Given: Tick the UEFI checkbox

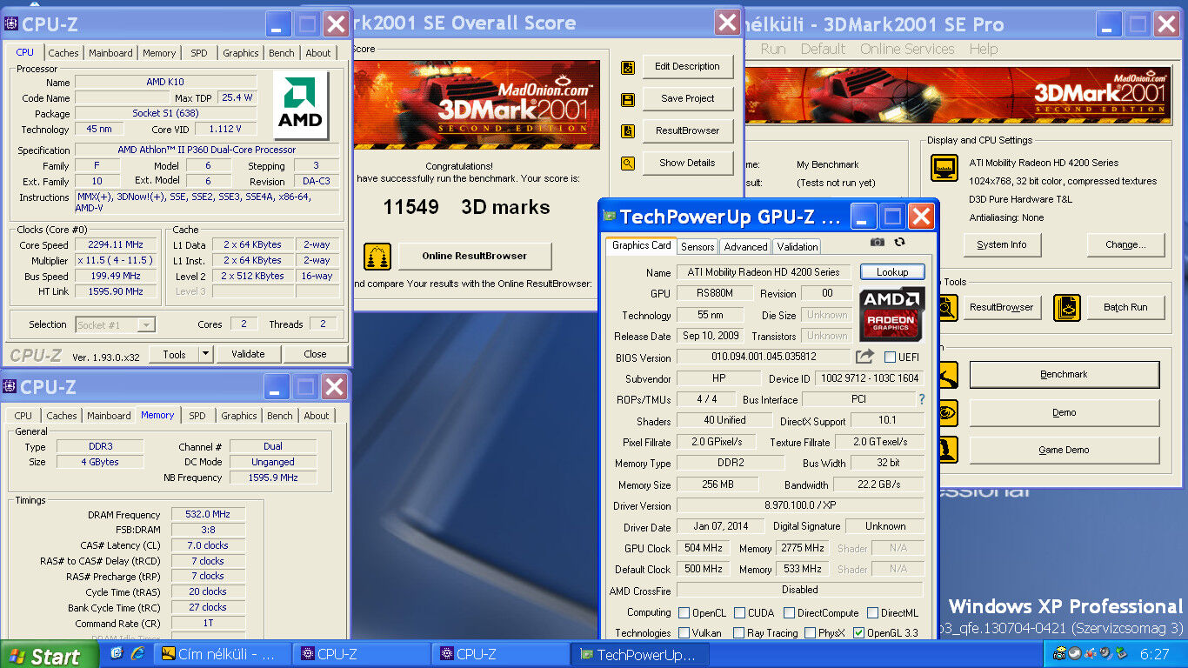Looking at the screenshot, I should tap(890, 357).
